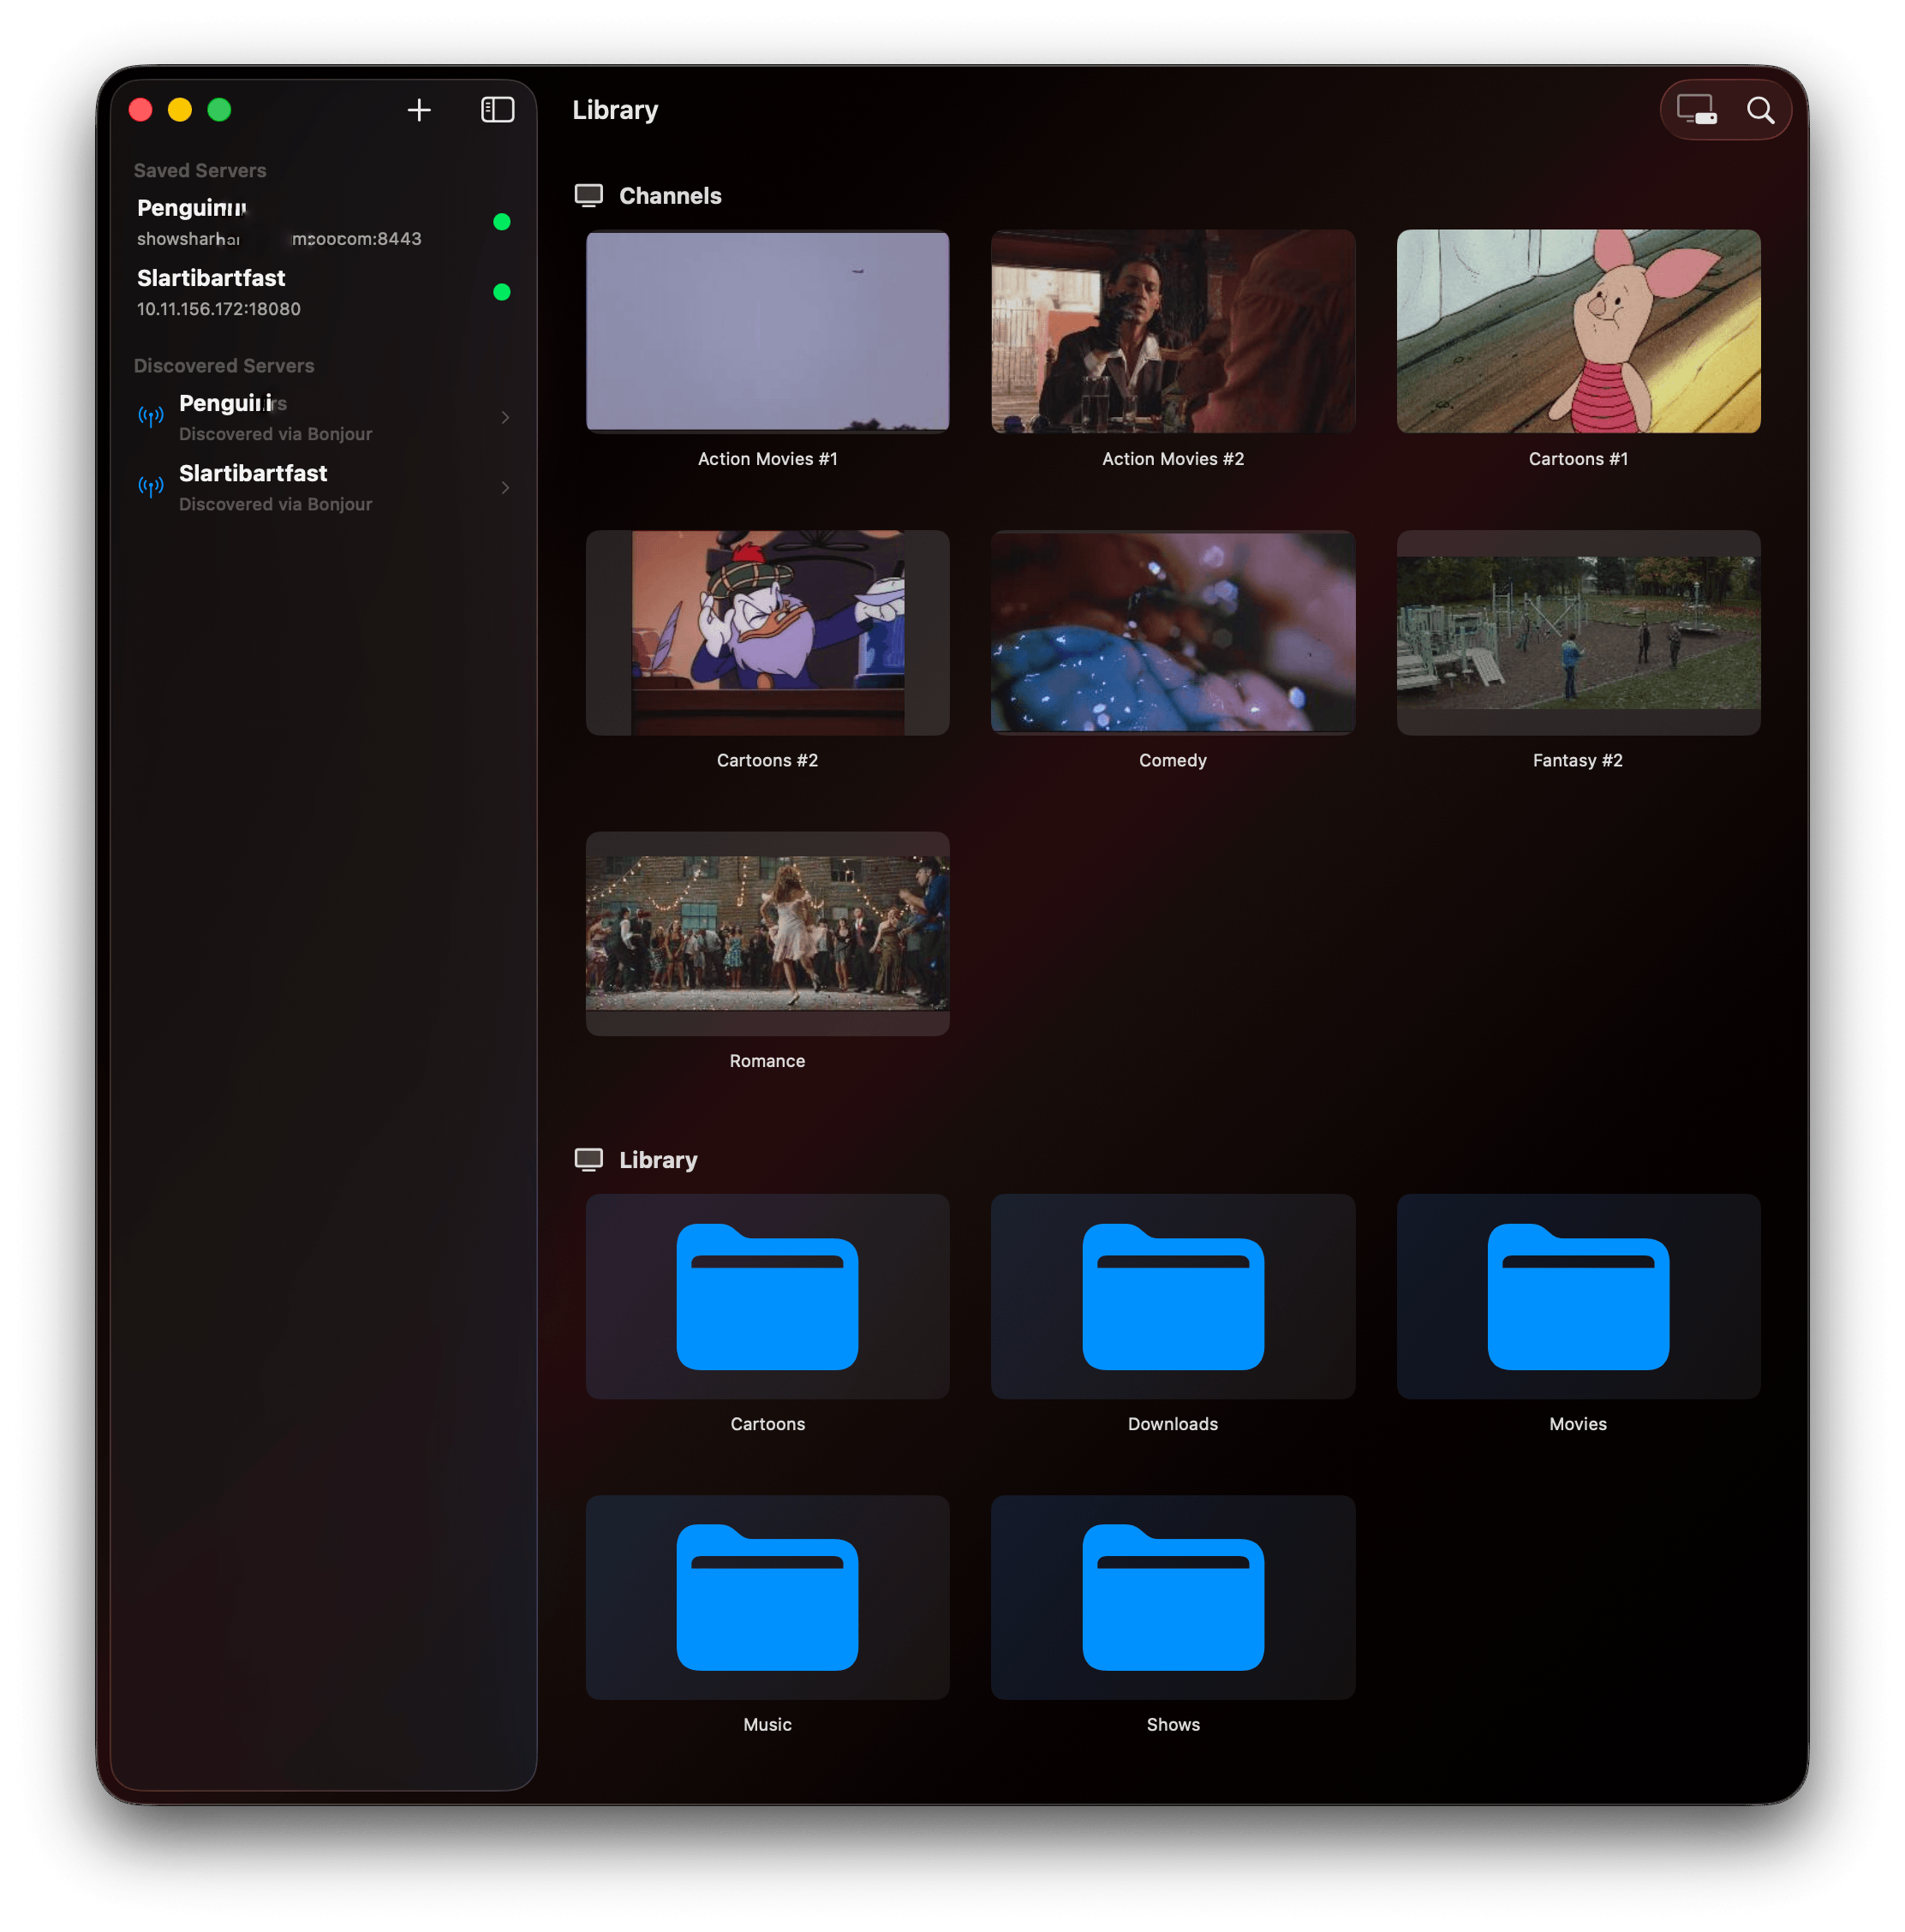Open the Music folder icon
1905x1932 pixels.
767,1597
